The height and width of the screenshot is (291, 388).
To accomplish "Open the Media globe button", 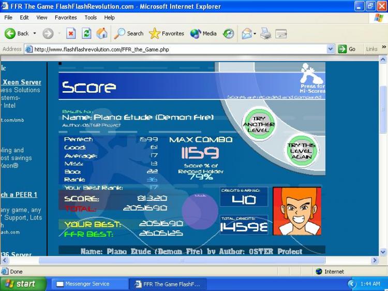I will point(196,34).
